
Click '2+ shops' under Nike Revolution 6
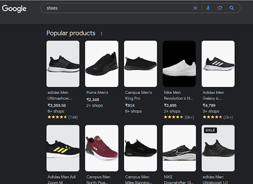(172, 111)
